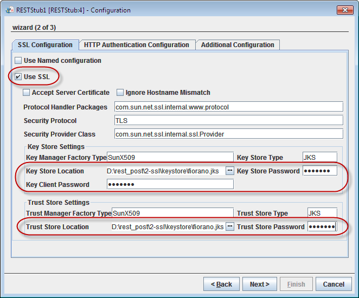The image size is (359, 298).
Task: Open the Additional Configuration tab
Action: tap(238, 45)
